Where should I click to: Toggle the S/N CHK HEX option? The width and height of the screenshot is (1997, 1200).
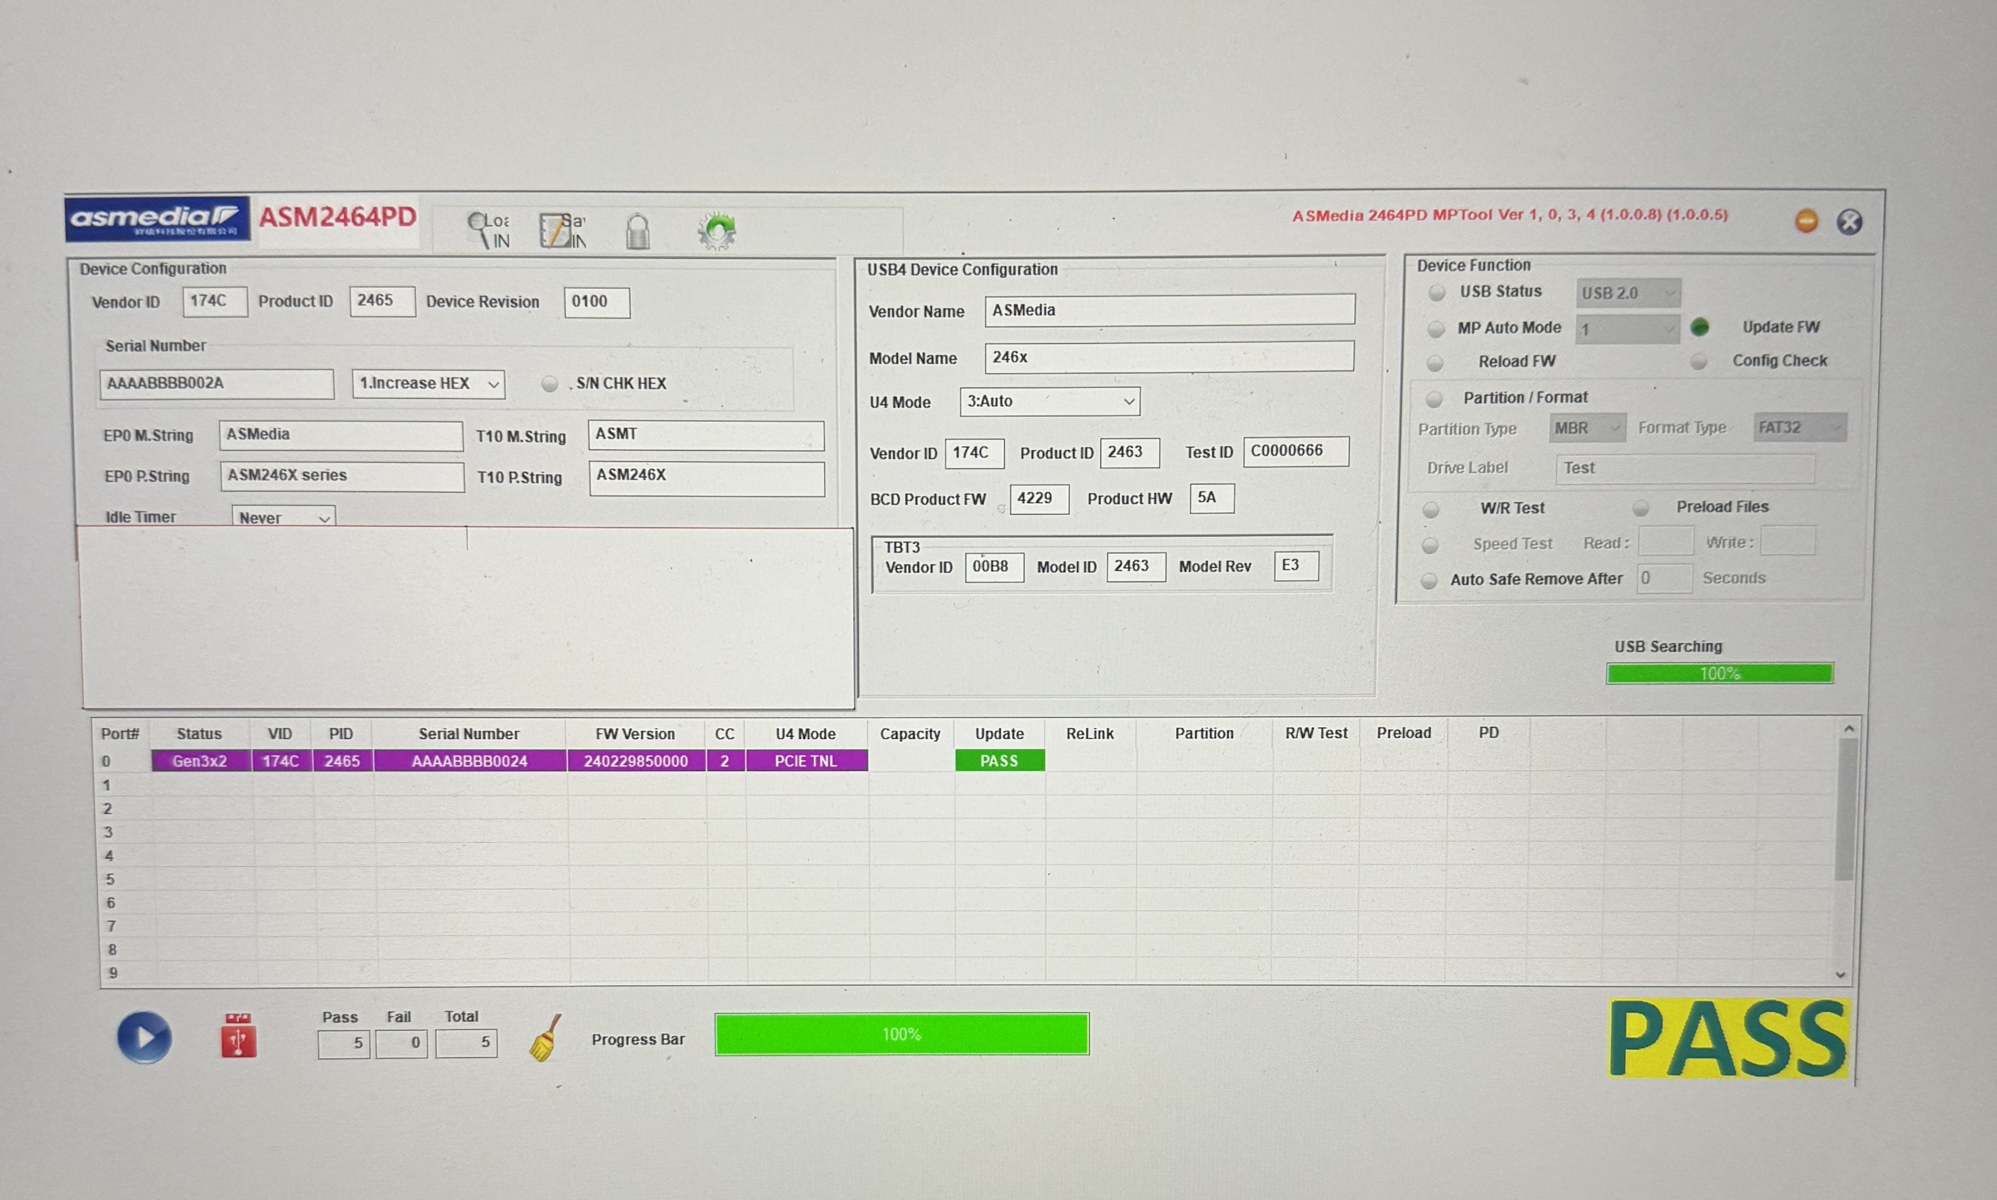550,383
